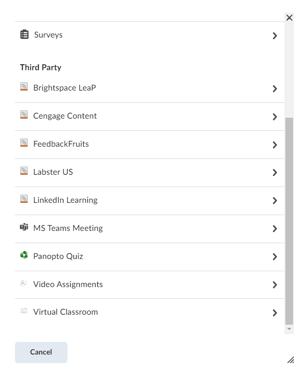
Task: Select the Virtual Classroom icon
Action: [x=24, y=312]
